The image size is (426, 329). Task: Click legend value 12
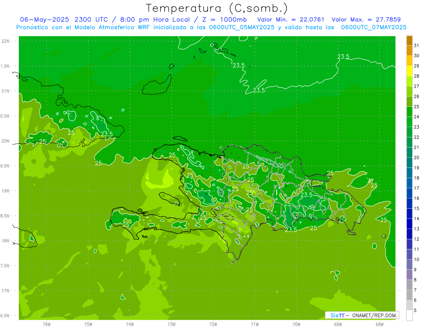(x=417, y=239)
